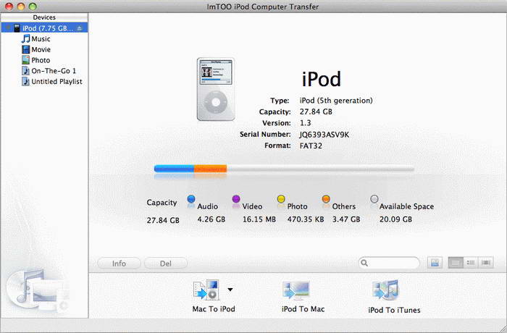
Task: Click the magnifier search icon
Action: click(x=364, y=263)
